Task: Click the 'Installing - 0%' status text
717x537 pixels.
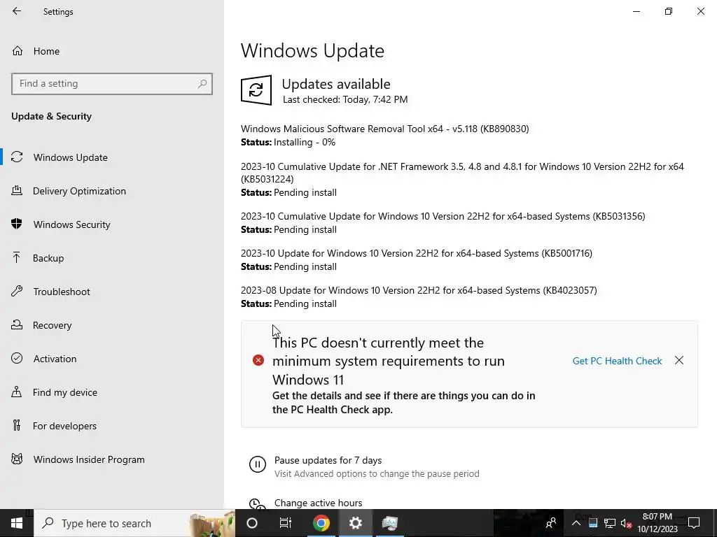Action: point(305,142)
